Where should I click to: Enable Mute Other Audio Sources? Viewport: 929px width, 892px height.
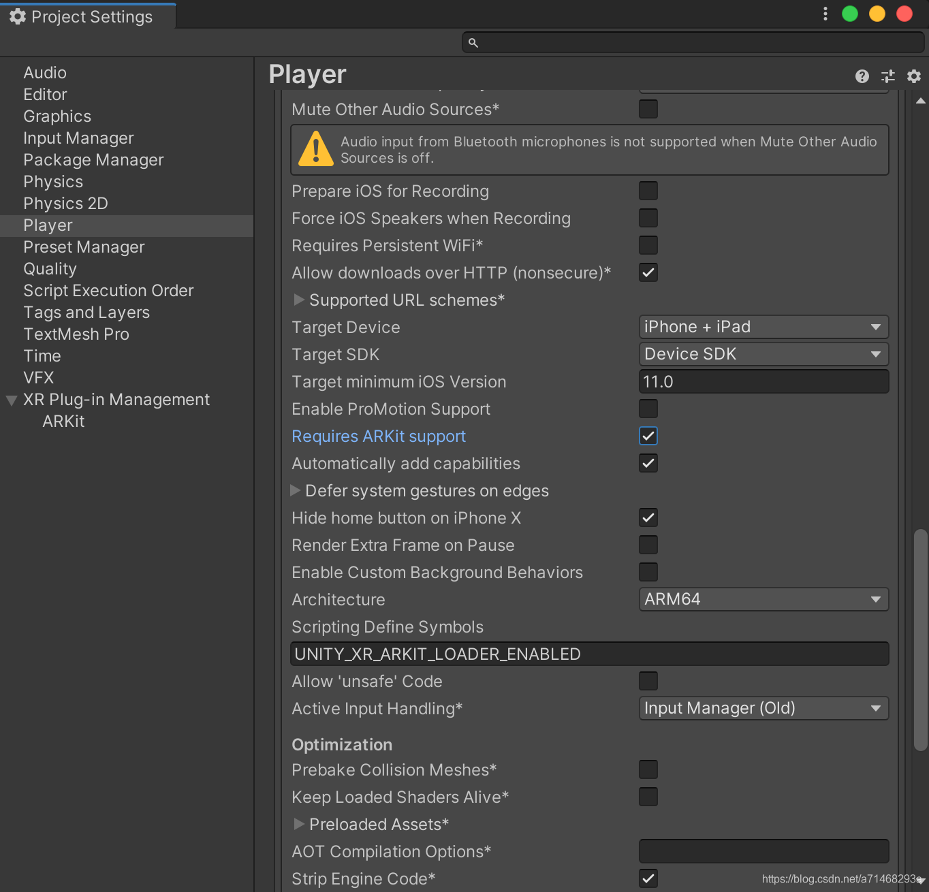coord(648,109)
